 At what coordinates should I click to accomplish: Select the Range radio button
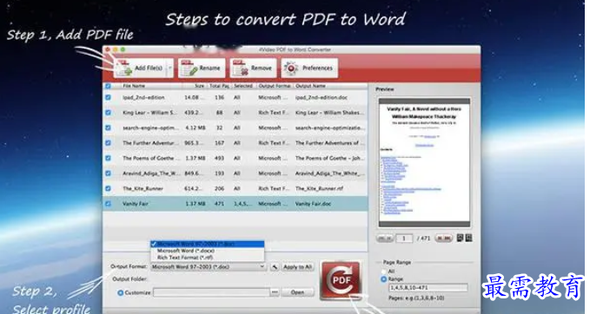point(384,279)
